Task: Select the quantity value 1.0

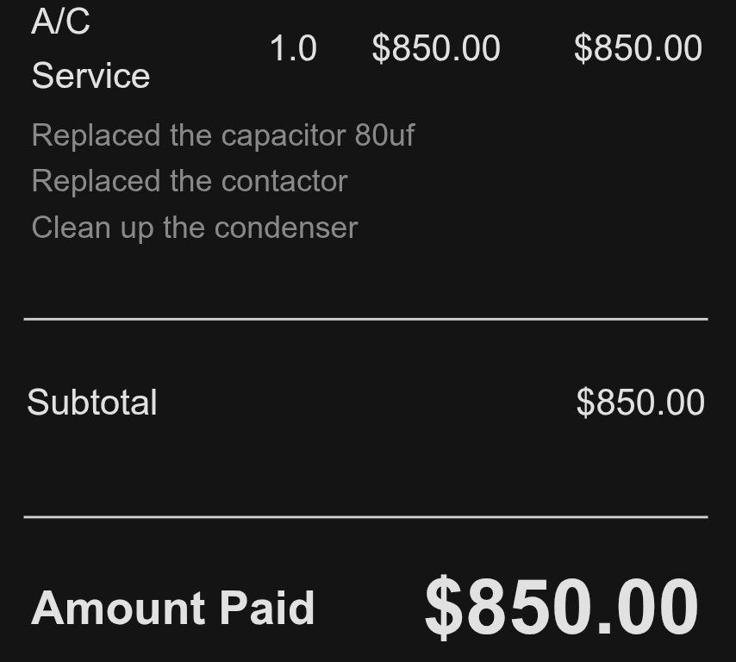Action: [x=293, y=48]
